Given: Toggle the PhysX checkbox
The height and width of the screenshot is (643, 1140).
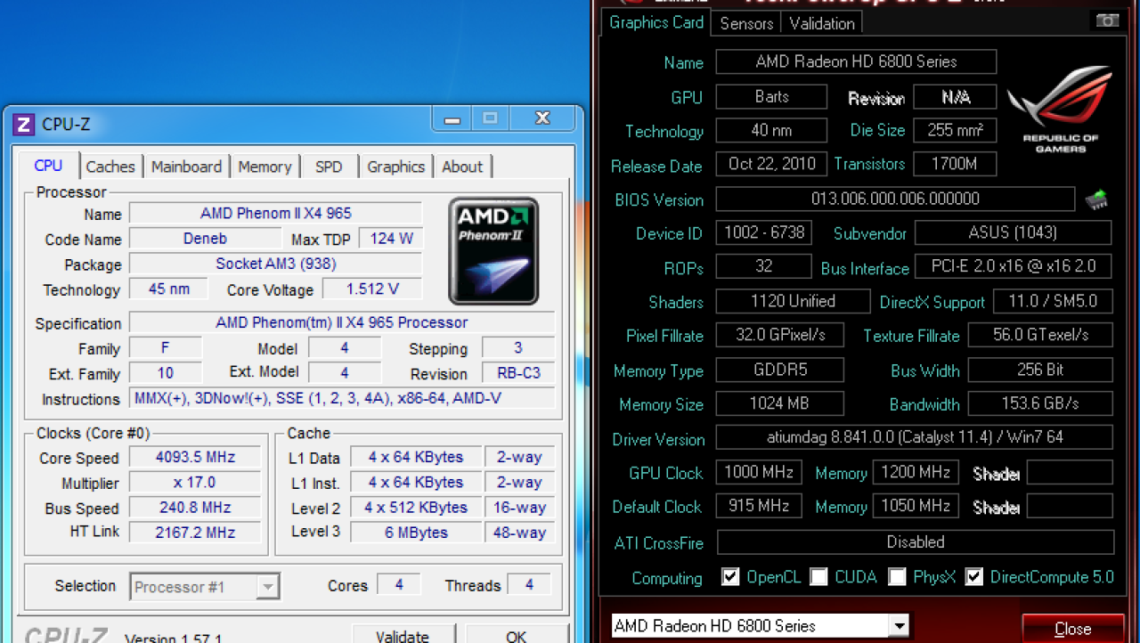Looking at the screenshot, I should [x=897, y=577].
